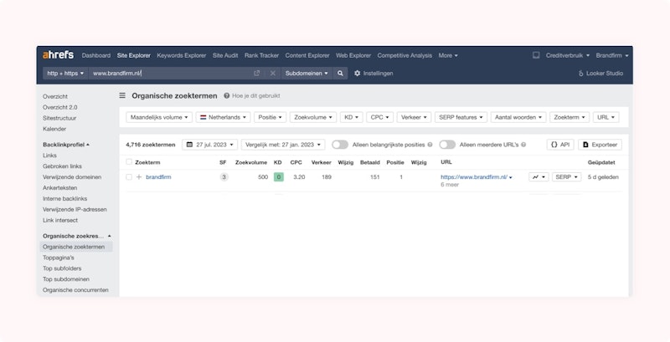Click the search magnifier icon
670x342 pixels.
(340, 74)
